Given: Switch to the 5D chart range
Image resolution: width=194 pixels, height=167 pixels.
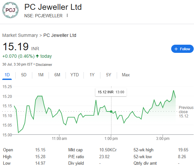Looking at the screenshot, I should 24,75.
